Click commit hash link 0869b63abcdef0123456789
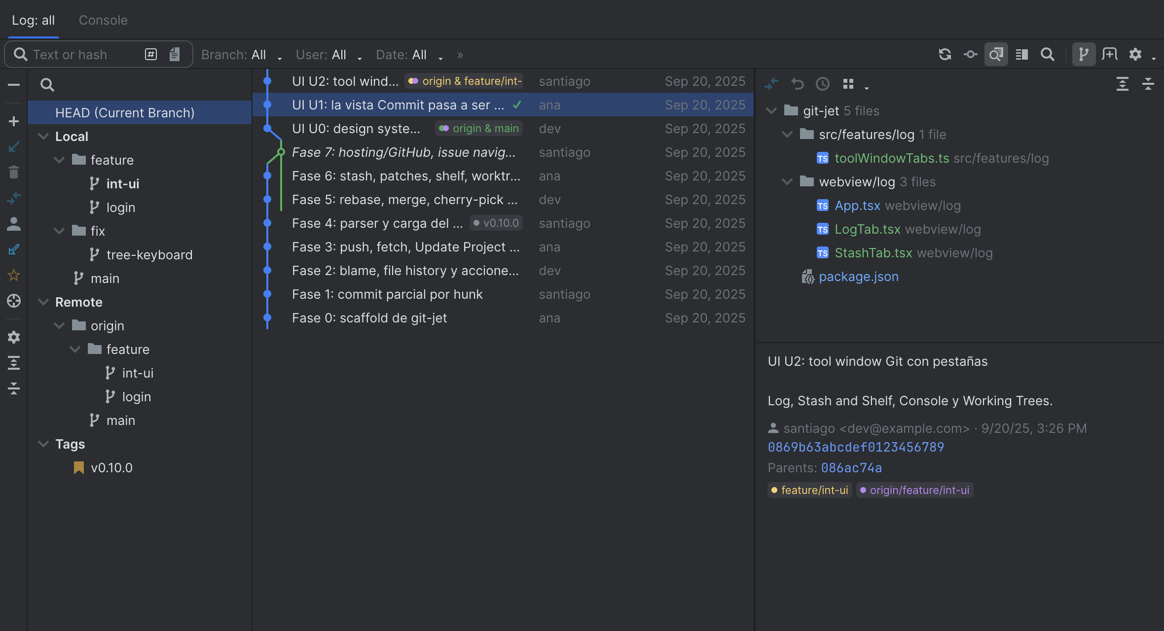 pos(856,447)
